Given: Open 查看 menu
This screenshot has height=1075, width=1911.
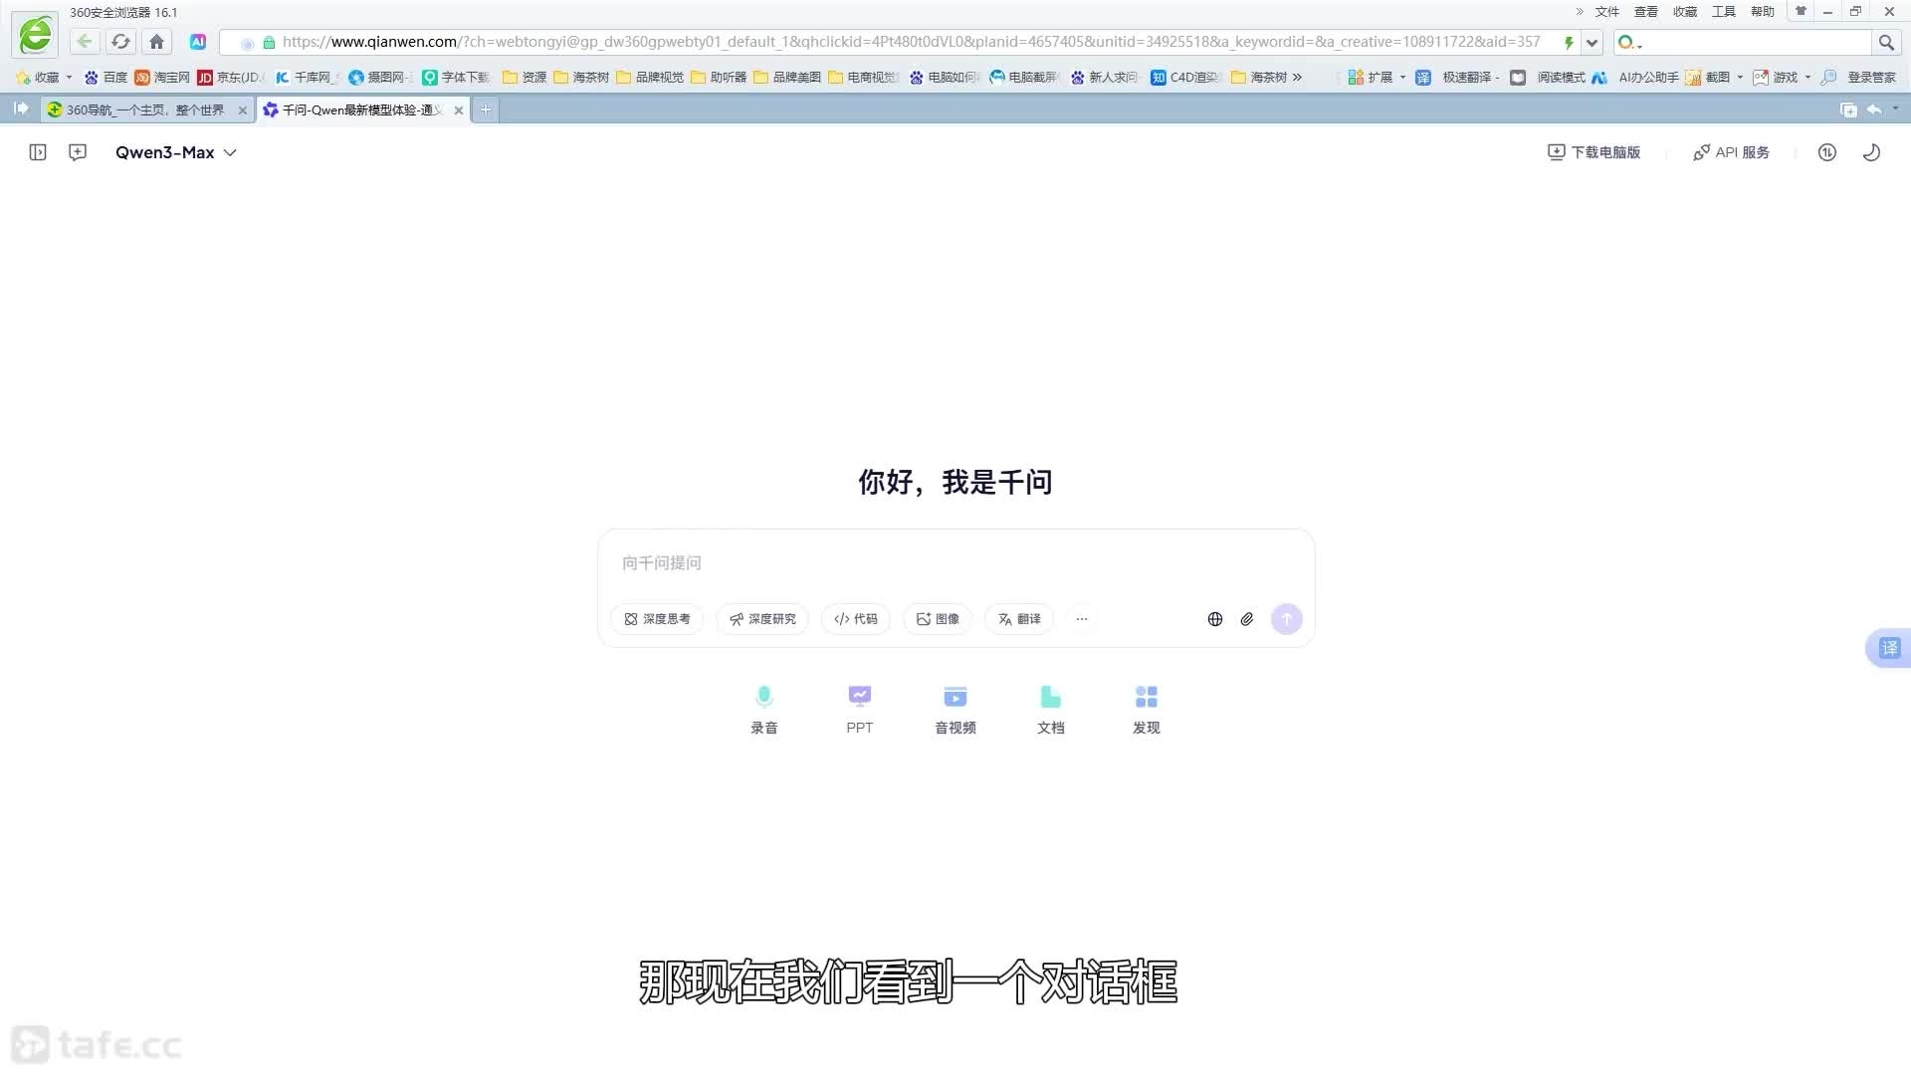Looking at the screenshot, I should (x=1645, y=12).
